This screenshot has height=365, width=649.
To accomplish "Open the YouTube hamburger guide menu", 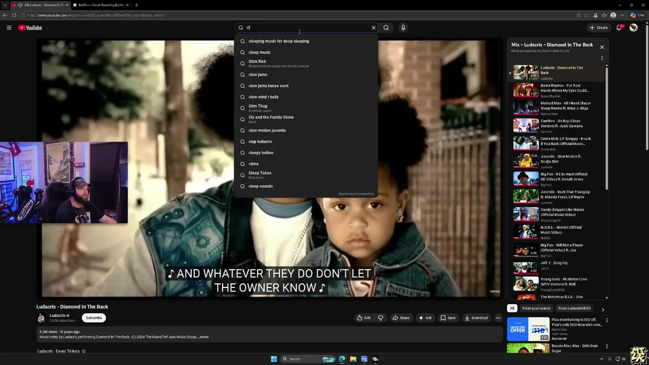I will 9,28.
